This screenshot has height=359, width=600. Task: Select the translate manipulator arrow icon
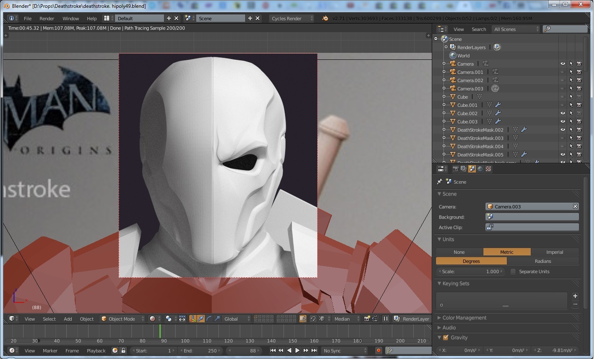[x=201, y=319]
